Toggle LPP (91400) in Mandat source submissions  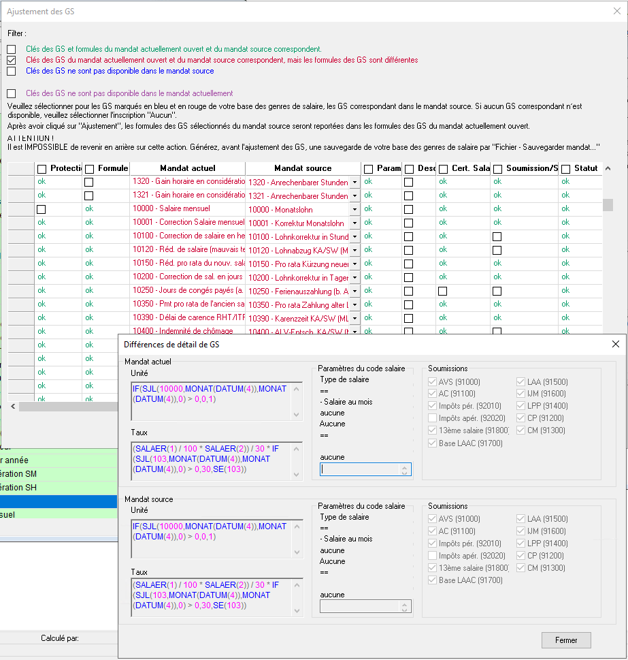click(x=520, y=544)
